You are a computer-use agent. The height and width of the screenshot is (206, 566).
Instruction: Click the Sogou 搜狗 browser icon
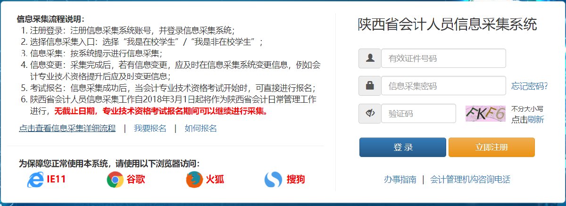click(x=273, y=180)
